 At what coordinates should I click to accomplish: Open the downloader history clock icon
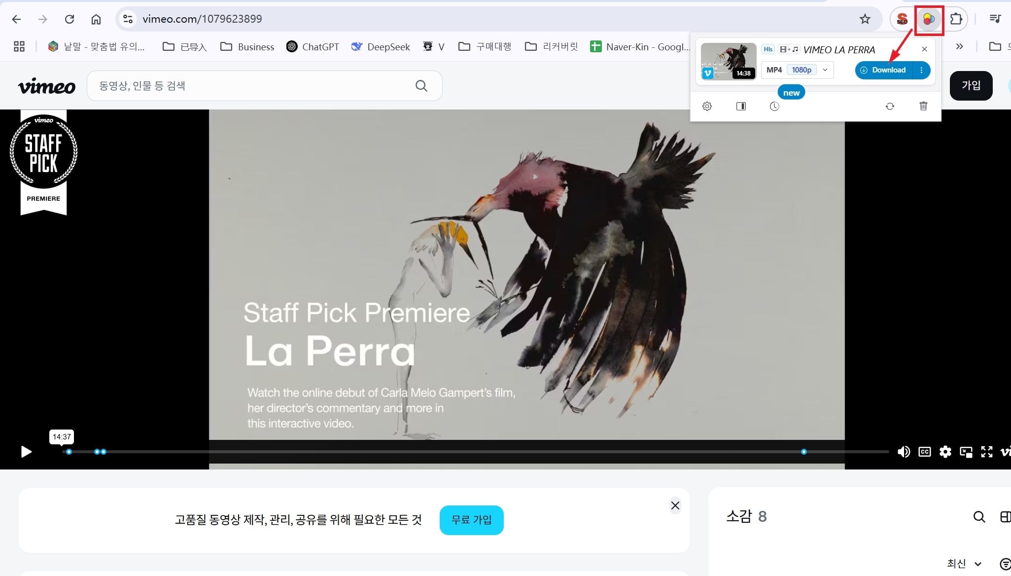[x=774, y=106]
